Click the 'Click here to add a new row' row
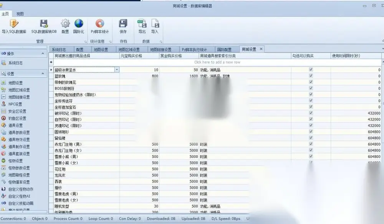This screenshot has height=224, width=384. click(x=217, y=62)
